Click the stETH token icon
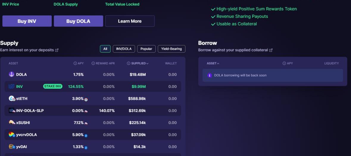This screenshot has width=351, height=156. [x=12, y=98]
